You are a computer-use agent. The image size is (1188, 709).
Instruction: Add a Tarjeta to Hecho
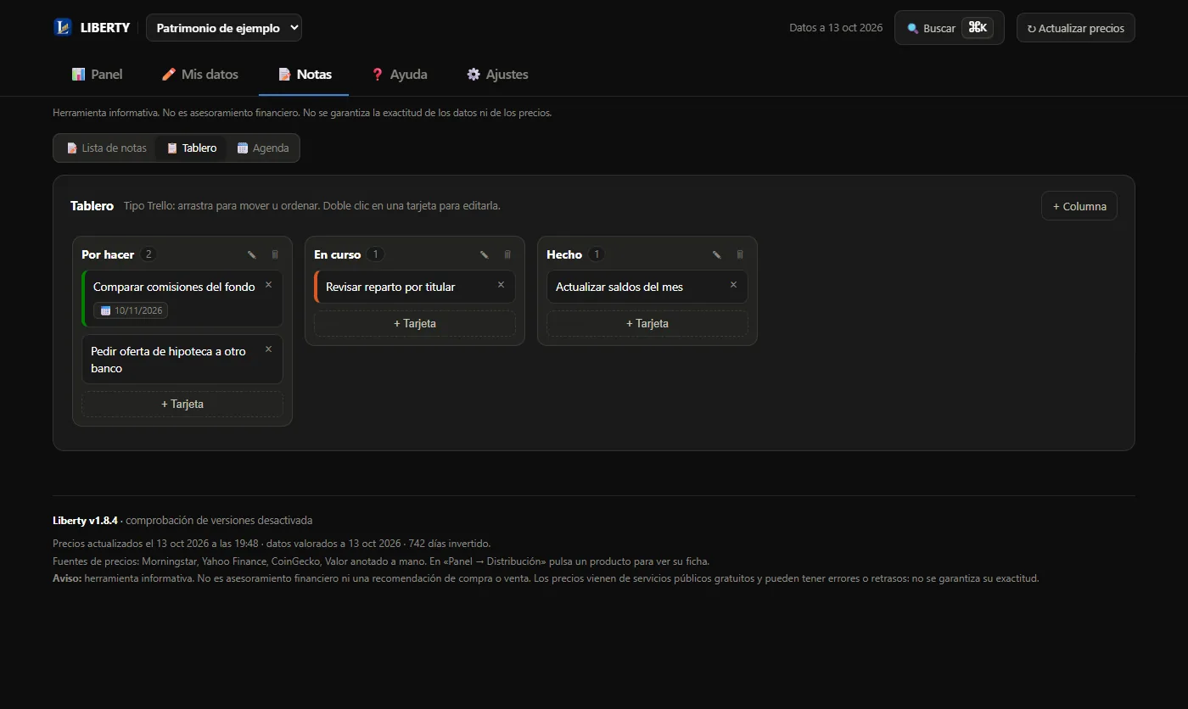[647, 323]
